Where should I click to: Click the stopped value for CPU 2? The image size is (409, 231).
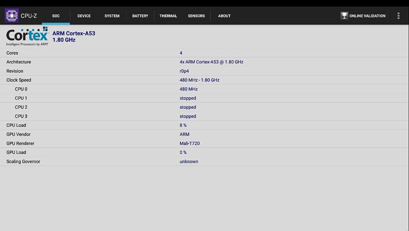click(188, 108)
